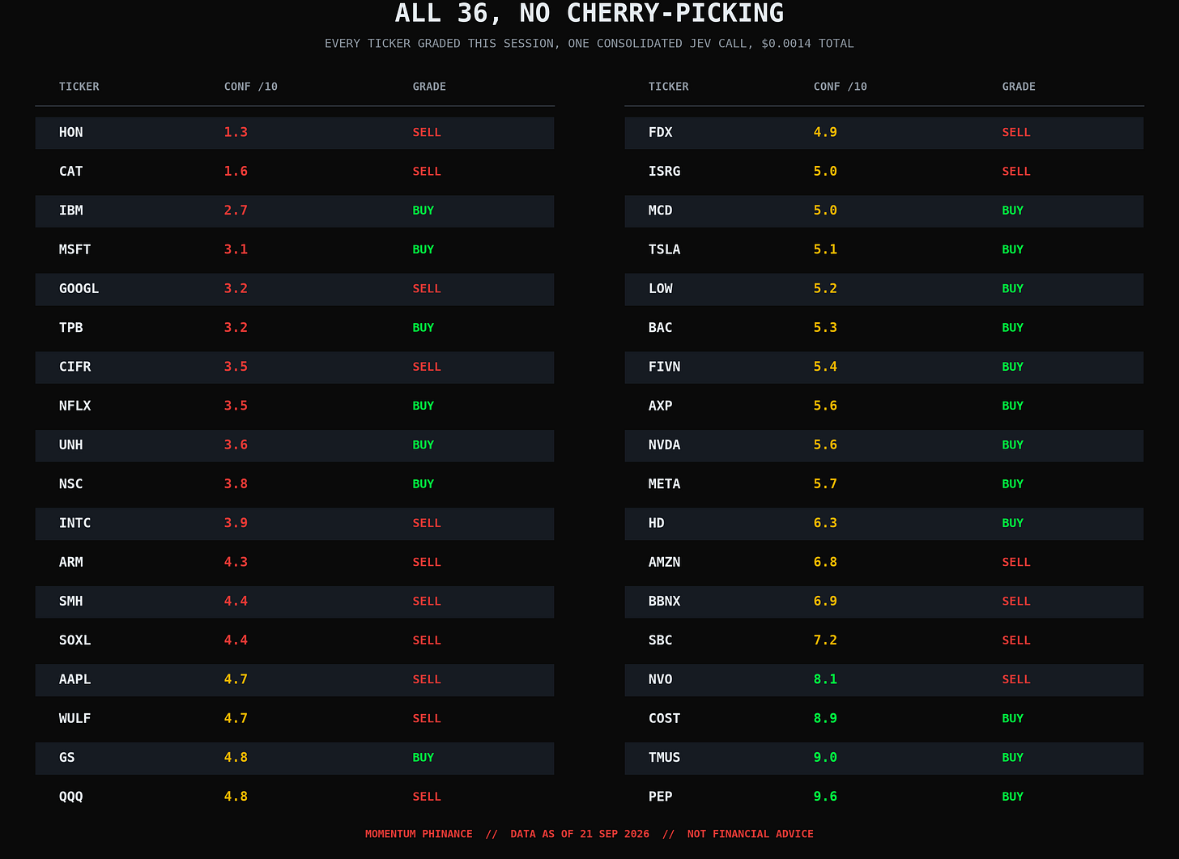Click the UNH confidence score 3.6
The width and height of the screenshot is (1179, 859).
tap(236, 444)
